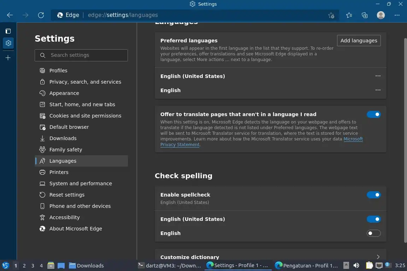Expand Customize dictionary chevron

(x=378, y=257)
